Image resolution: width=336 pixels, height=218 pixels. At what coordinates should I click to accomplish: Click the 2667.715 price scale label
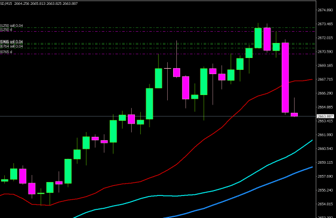(x=325, y=79)
